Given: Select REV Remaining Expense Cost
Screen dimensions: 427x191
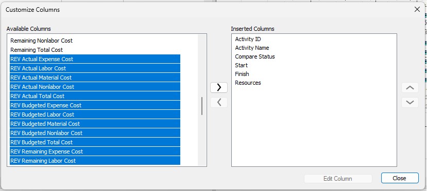Looking at the screenshot, I should pos(95,151).
